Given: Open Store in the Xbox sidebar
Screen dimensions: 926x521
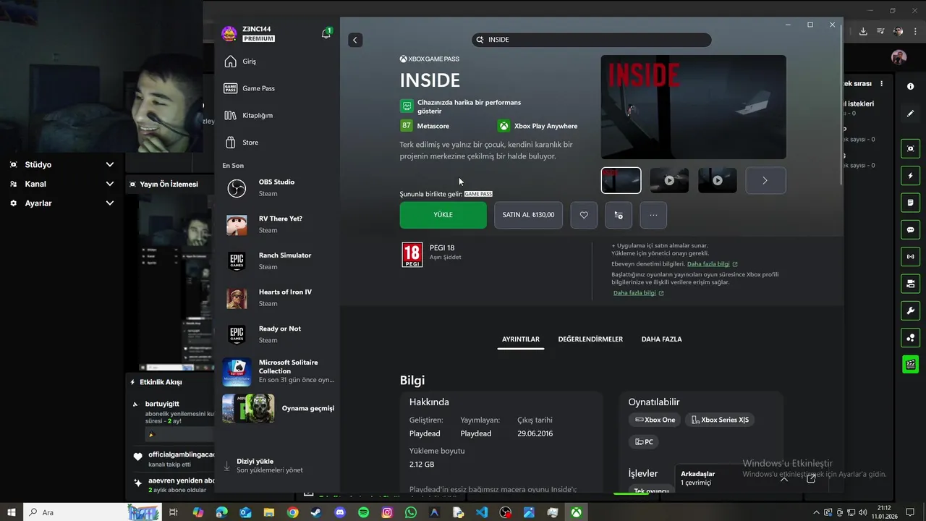Looking at the screenshot, I should point(278,143).
